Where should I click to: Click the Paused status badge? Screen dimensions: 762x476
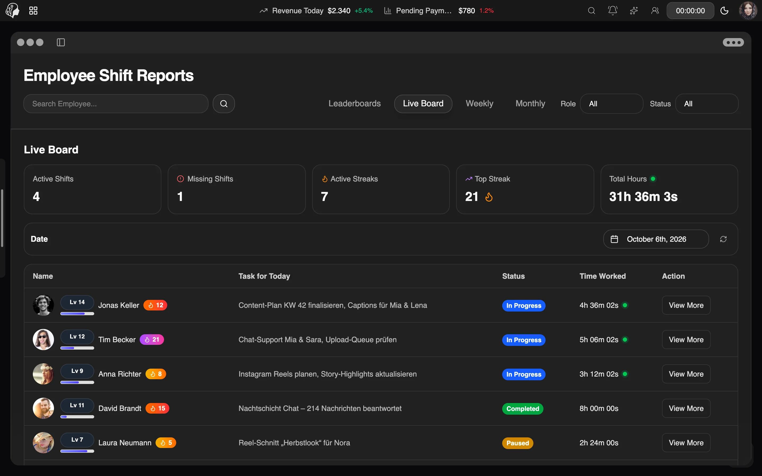tap(518, 443)
